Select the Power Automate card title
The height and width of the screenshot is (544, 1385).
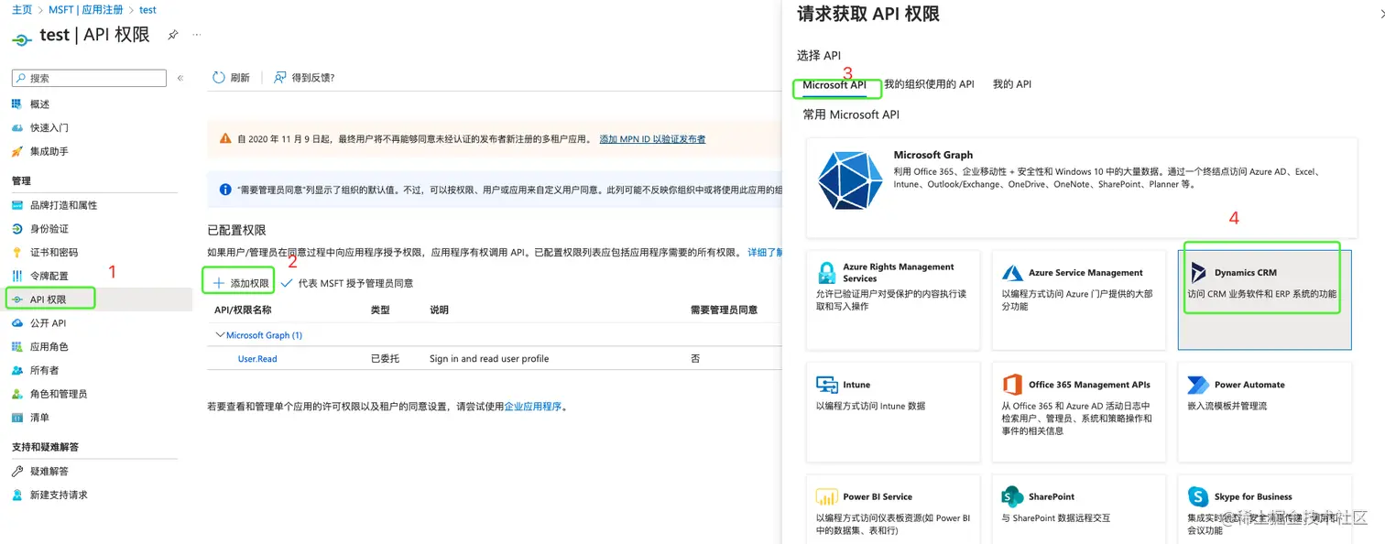pos(1249,385)
